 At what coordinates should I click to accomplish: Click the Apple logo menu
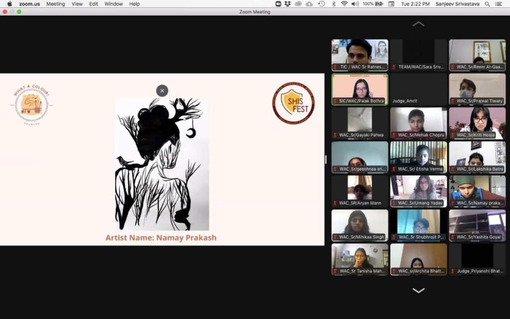(x=9, y=4)
